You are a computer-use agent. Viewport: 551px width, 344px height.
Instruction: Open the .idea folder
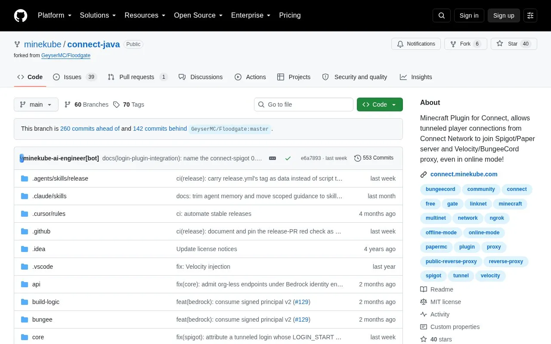tap(39, 249)
